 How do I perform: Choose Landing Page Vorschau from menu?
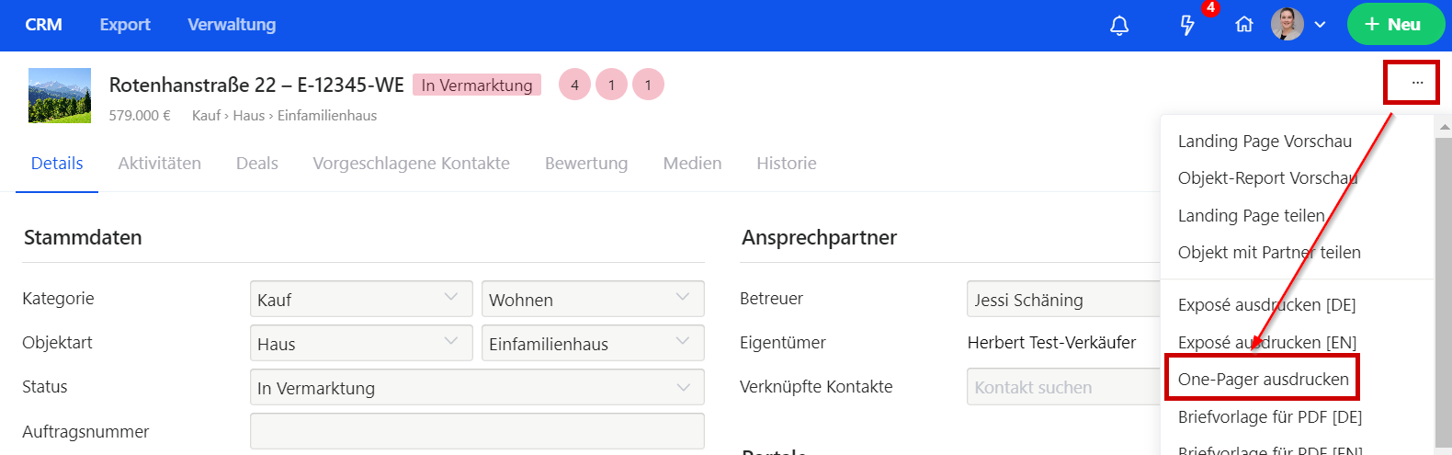click(x=1265, y=142)
